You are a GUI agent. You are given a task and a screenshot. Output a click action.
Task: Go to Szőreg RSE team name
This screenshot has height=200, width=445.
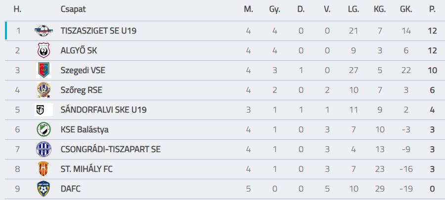pos(81,90)
